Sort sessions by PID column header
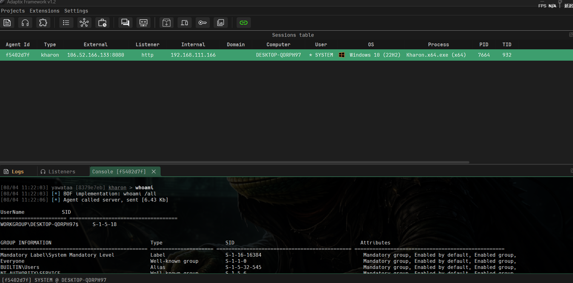Screen dimensions: 573x283 pos(484,45)
